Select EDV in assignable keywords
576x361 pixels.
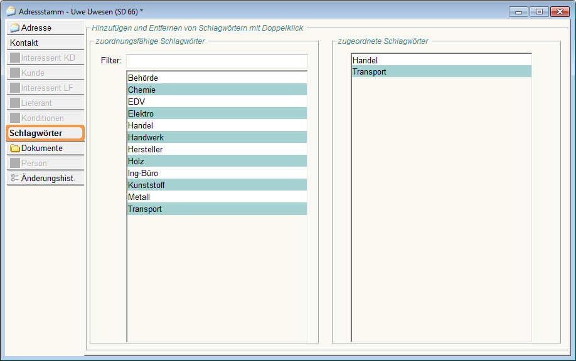click(216, 102)
